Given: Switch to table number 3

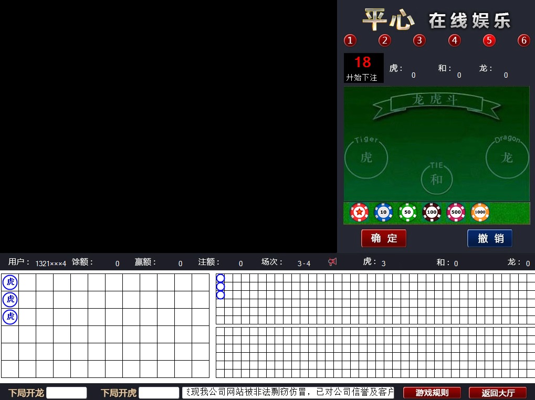Looking at the screenshot, I should pyautogui.click(x=419, y=40).
